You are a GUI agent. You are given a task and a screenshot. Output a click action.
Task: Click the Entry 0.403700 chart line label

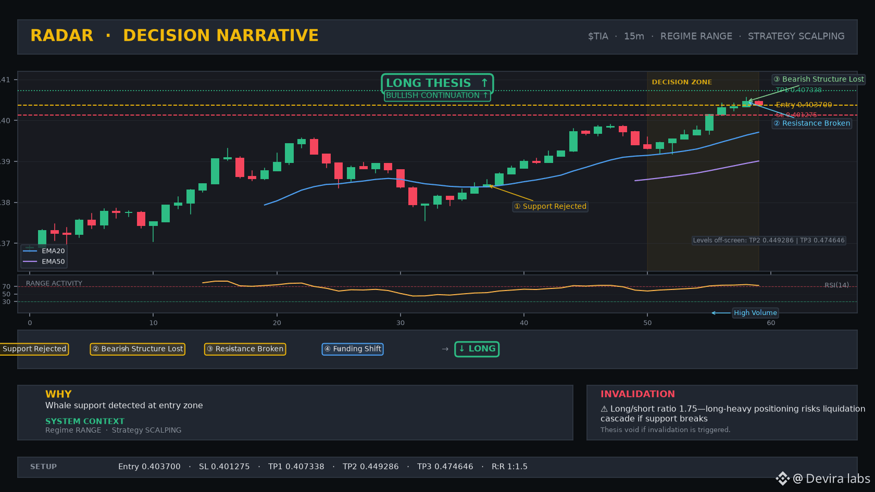pos(804,105)
